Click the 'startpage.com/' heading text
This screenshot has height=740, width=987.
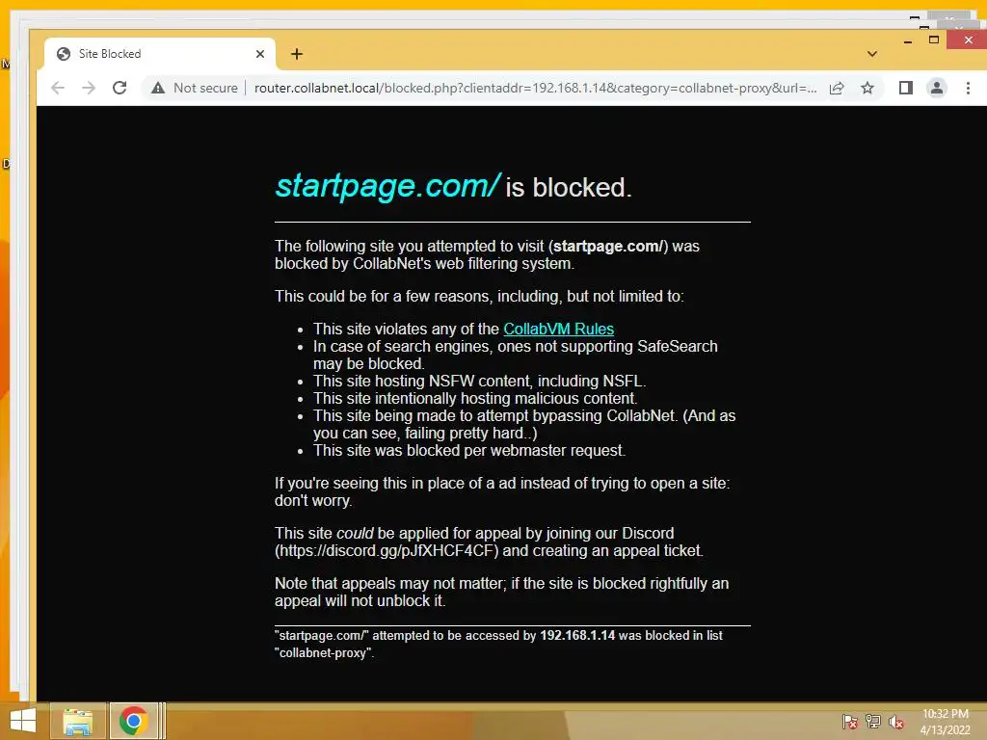point(388,186)
